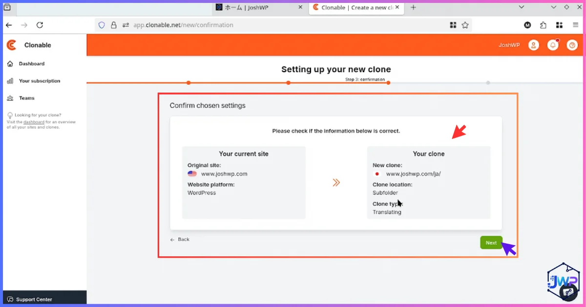The width and height of the screenshot is (586, 307).
Task: Click the first step dot in progress bar
Action: pos(188,83)
